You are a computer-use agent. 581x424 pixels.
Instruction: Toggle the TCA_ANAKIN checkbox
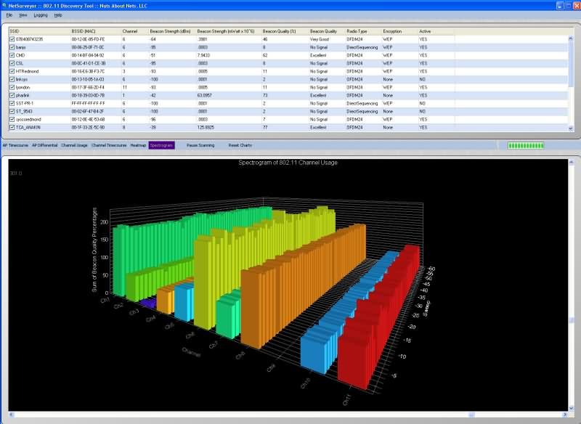pos(12,128)
